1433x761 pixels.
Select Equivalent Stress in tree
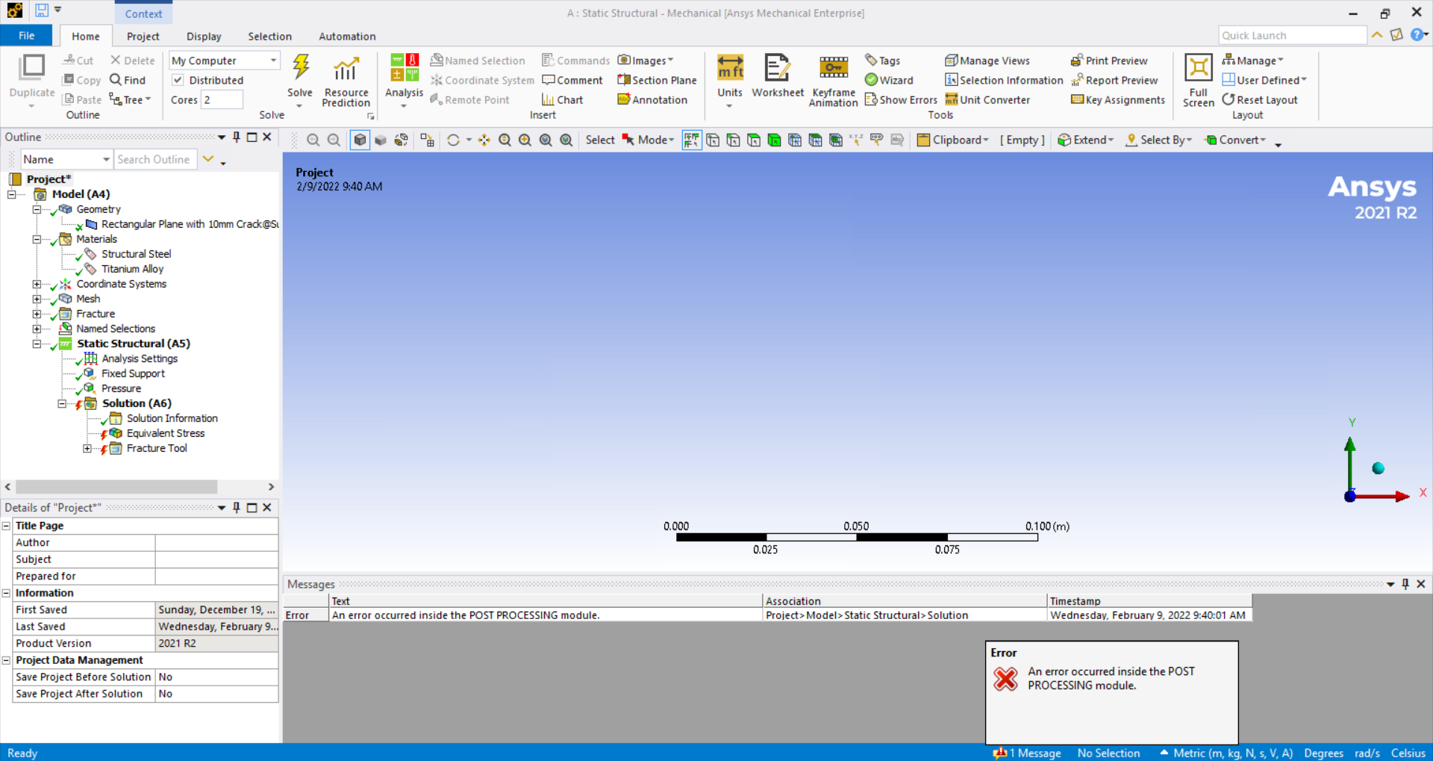click(x=165, y=433)
